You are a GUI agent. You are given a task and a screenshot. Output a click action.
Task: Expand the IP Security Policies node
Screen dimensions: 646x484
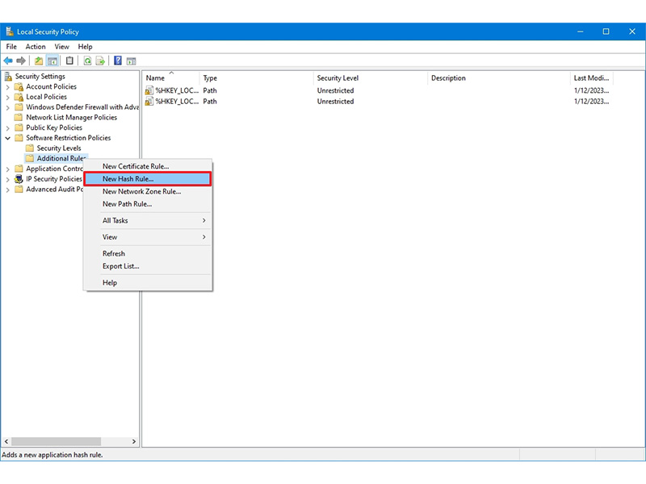[7, 179]
